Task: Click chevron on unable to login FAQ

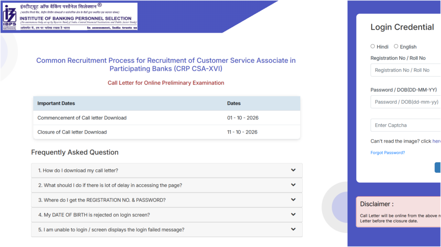Action: click(293, 229)
